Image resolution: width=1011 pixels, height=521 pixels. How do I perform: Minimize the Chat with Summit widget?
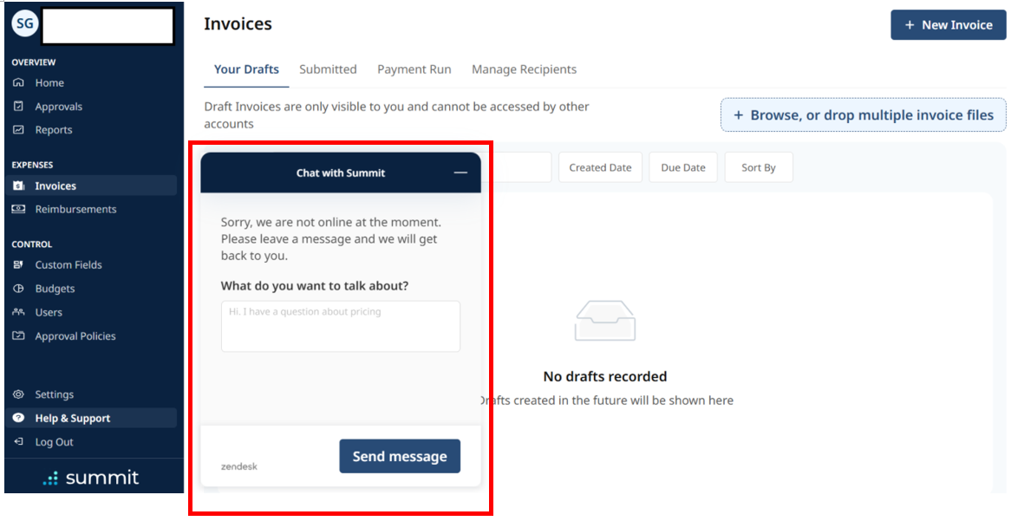click(x=460, y=173)
